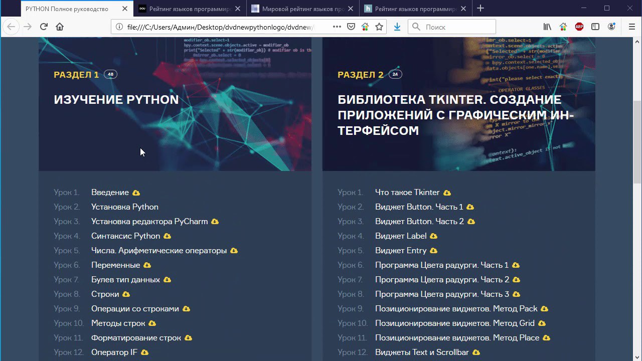642x361 pixels.
Task: Click the cloud icon beside Булев тип данных
Action: coord(167,280)
